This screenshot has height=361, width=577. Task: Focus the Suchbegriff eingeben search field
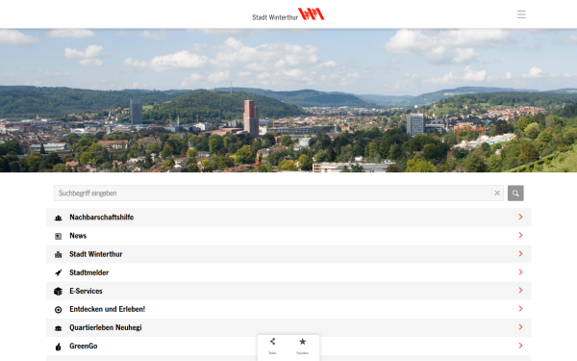click(278, 193)
